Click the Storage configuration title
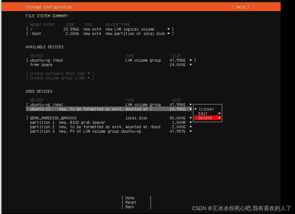Screen dimensions: 295x214 click(49, 7)
